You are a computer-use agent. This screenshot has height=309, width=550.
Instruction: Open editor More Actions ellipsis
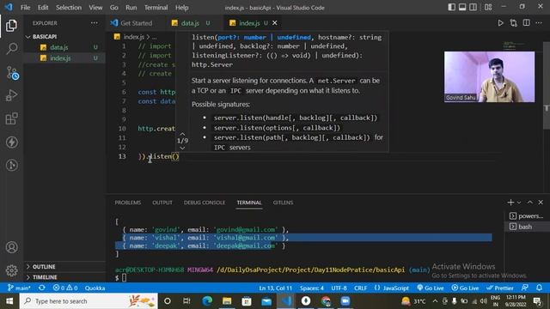[x=539, y=23]
